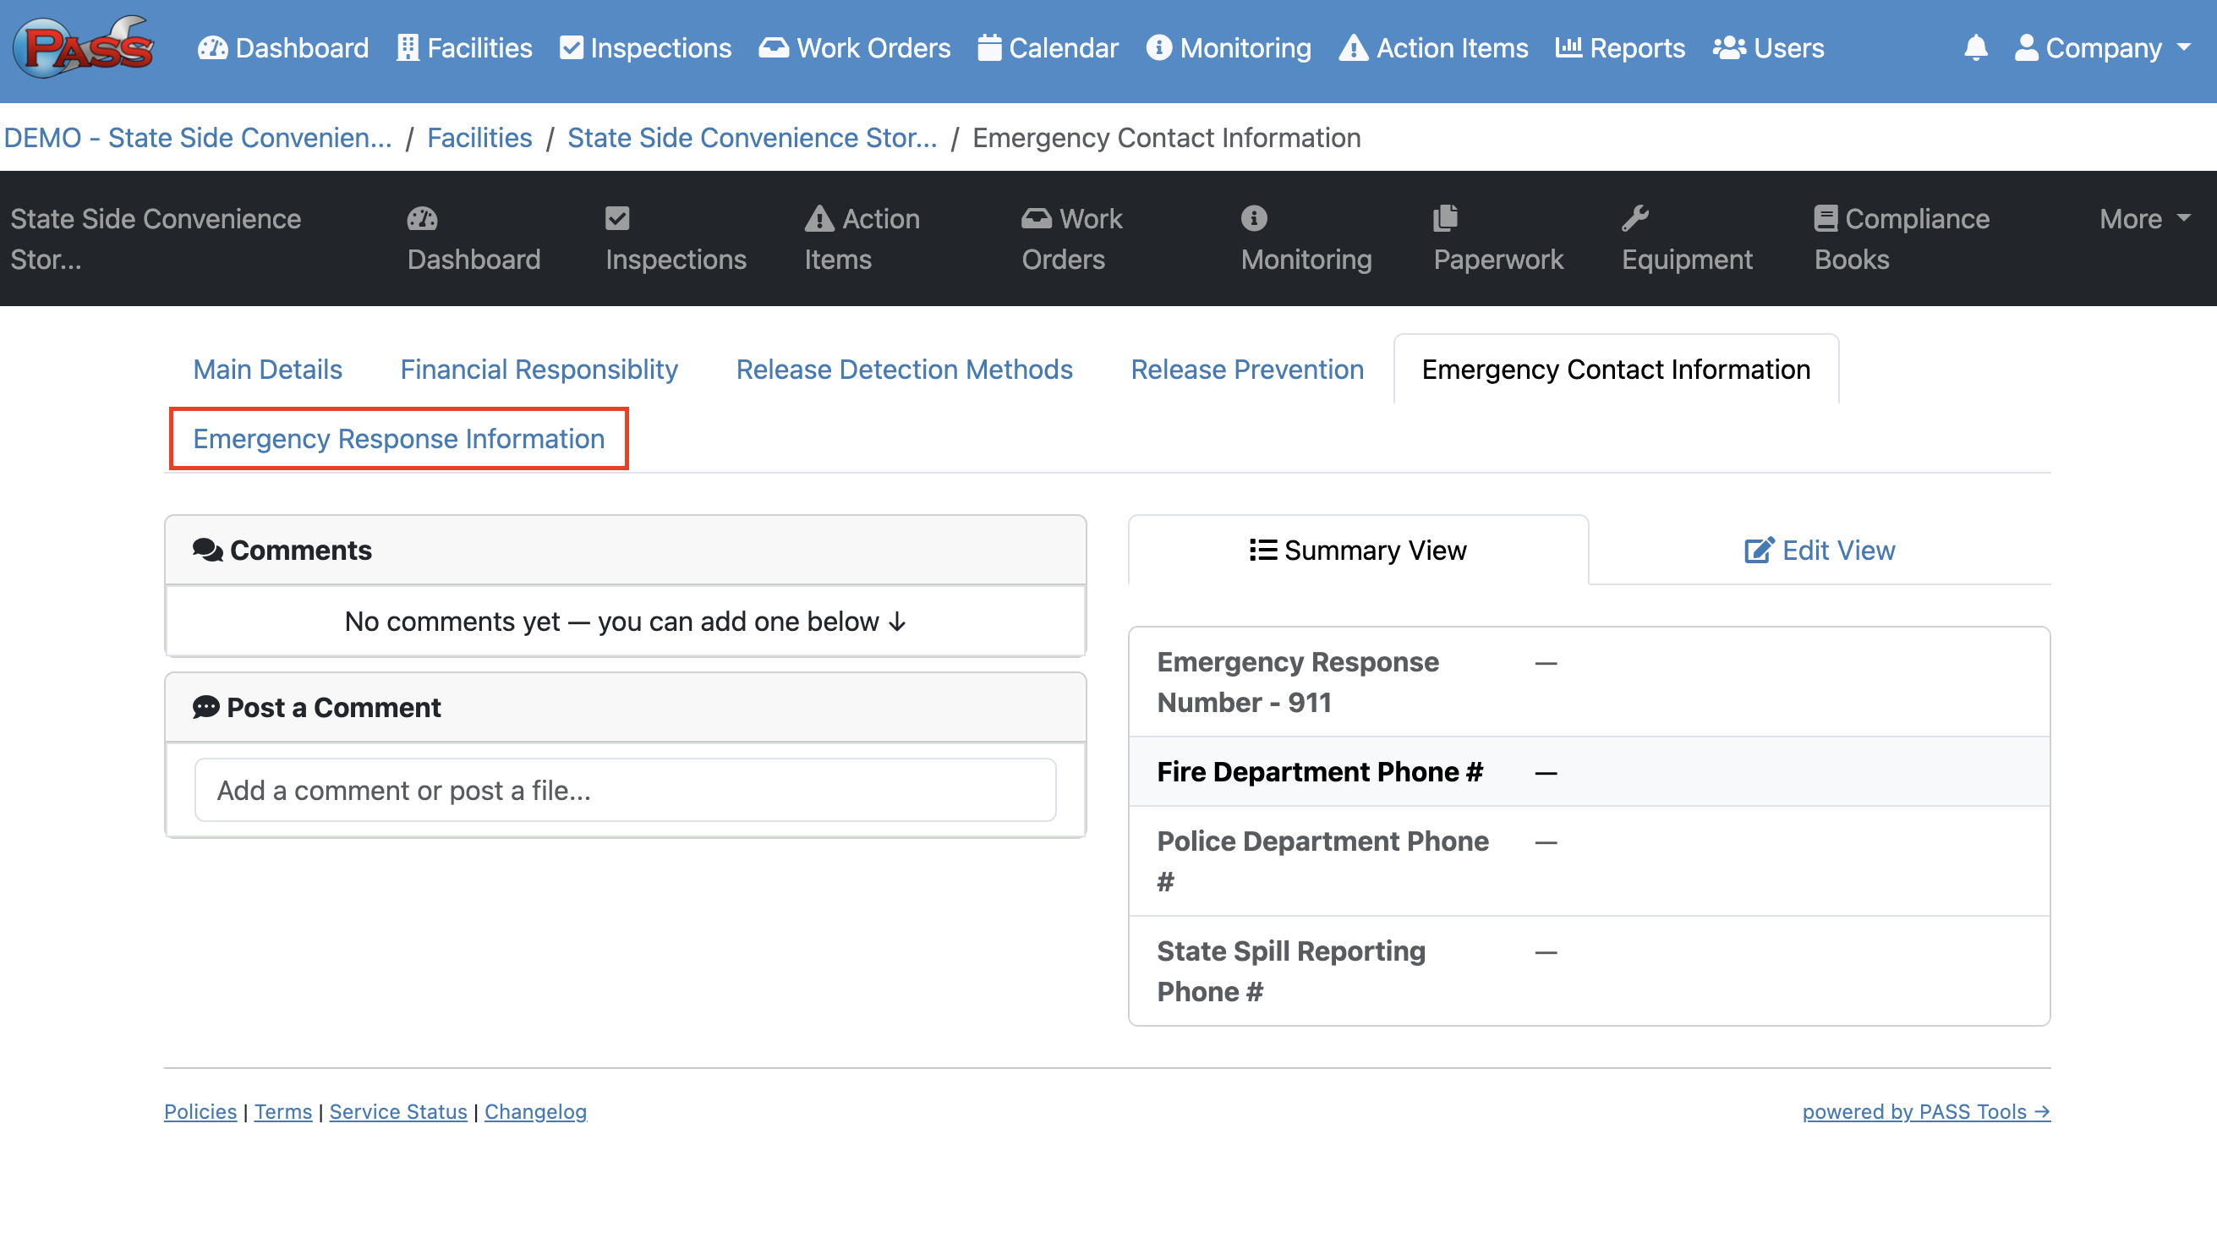Click the PASS logo icon
2217x1233 pixels.
(84, 48)
